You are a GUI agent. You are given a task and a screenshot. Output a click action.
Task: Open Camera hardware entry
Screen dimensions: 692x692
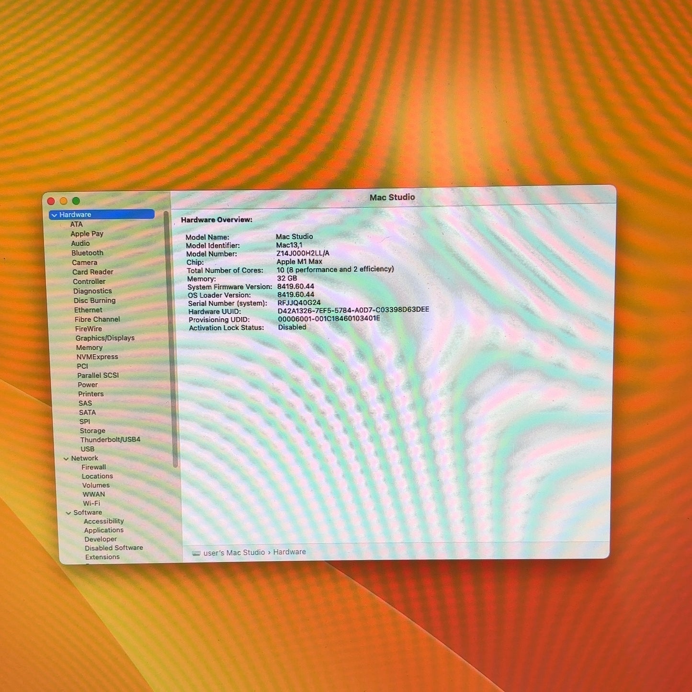(x=84, y=262)
